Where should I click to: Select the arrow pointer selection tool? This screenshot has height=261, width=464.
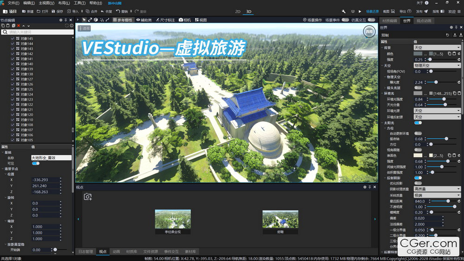[84, 20]
